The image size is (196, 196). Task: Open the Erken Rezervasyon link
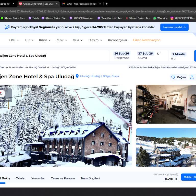click(147, 40)
